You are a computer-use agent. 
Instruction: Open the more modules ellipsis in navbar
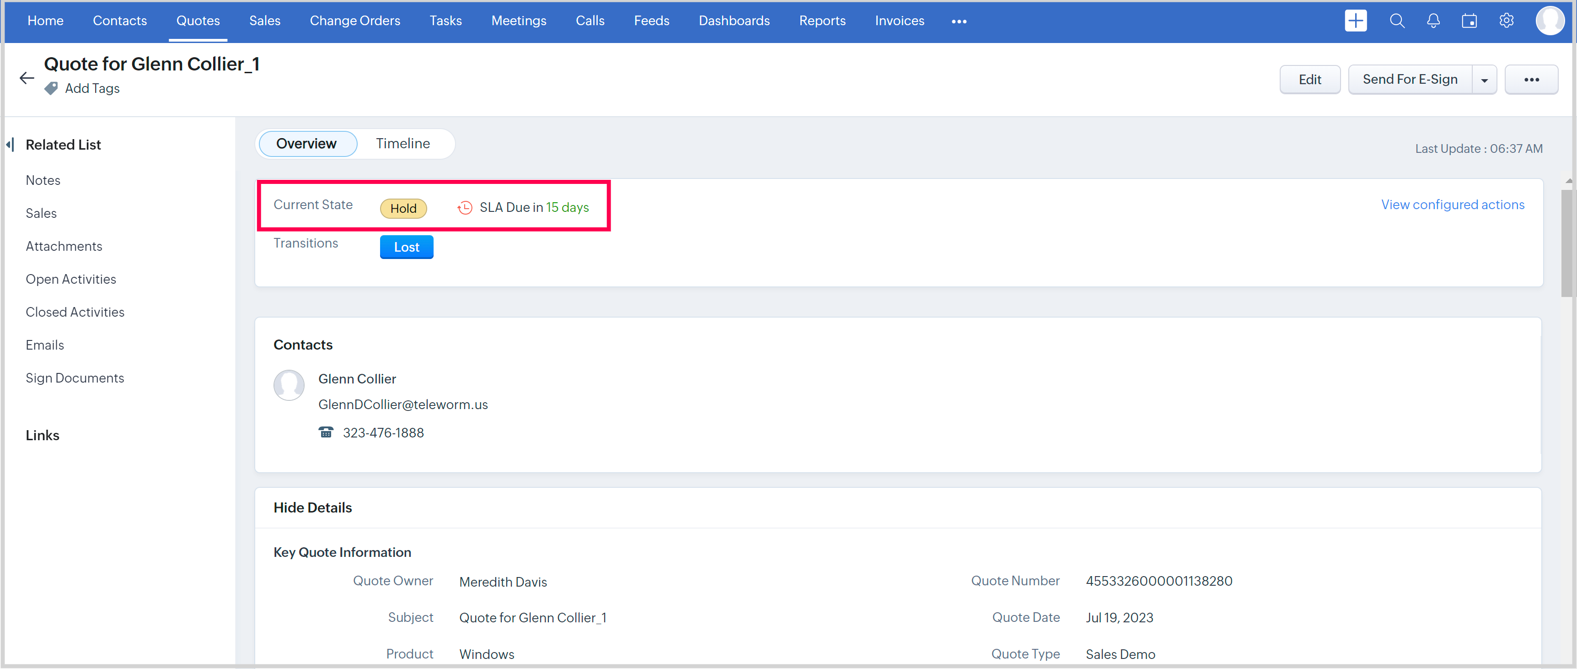point(959,22)
